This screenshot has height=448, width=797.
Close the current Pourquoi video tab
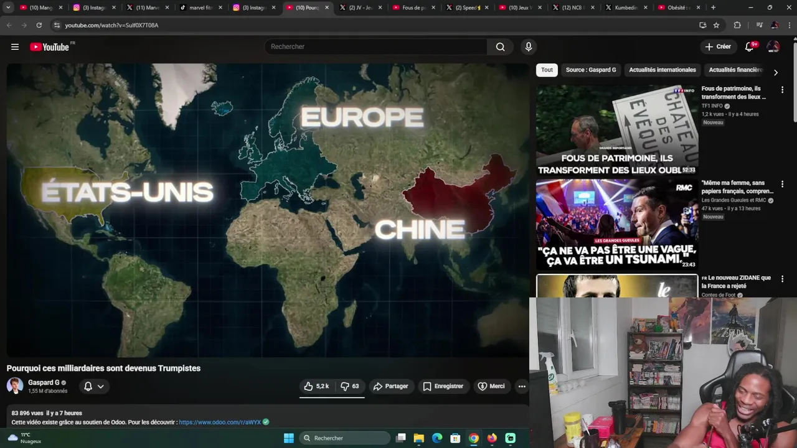click(327, 7)
